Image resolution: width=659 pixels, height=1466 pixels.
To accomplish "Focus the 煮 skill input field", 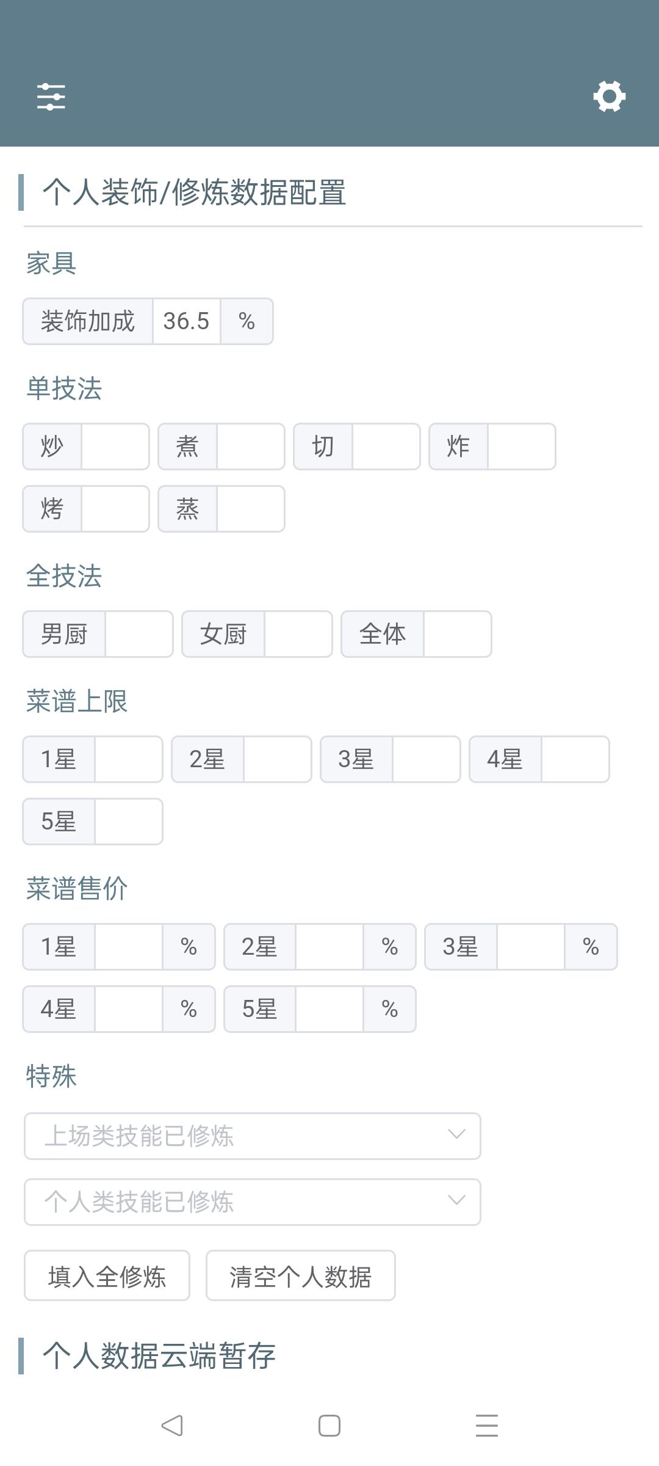I will (250, 447).
